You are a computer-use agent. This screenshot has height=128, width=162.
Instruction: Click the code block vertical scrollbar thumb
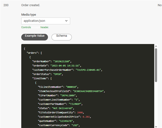[156, 65]
